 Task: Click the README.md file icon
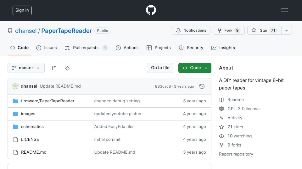[x=15, y=152]
